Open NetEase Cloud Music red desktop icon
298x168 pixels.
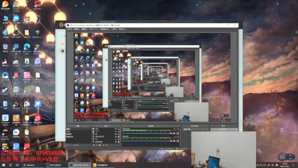point(38,119)
